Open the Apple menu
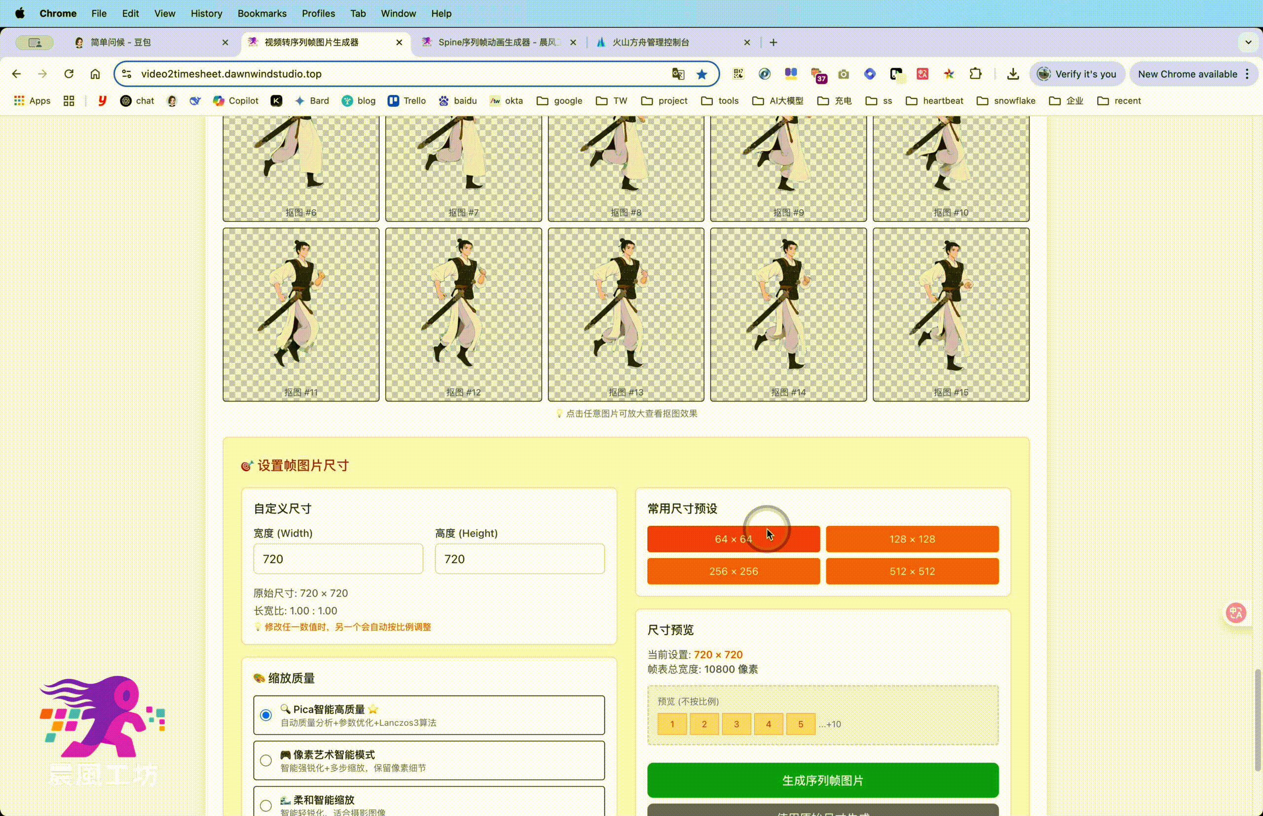This screenshot has height=816, width=1263. (20, 13)
